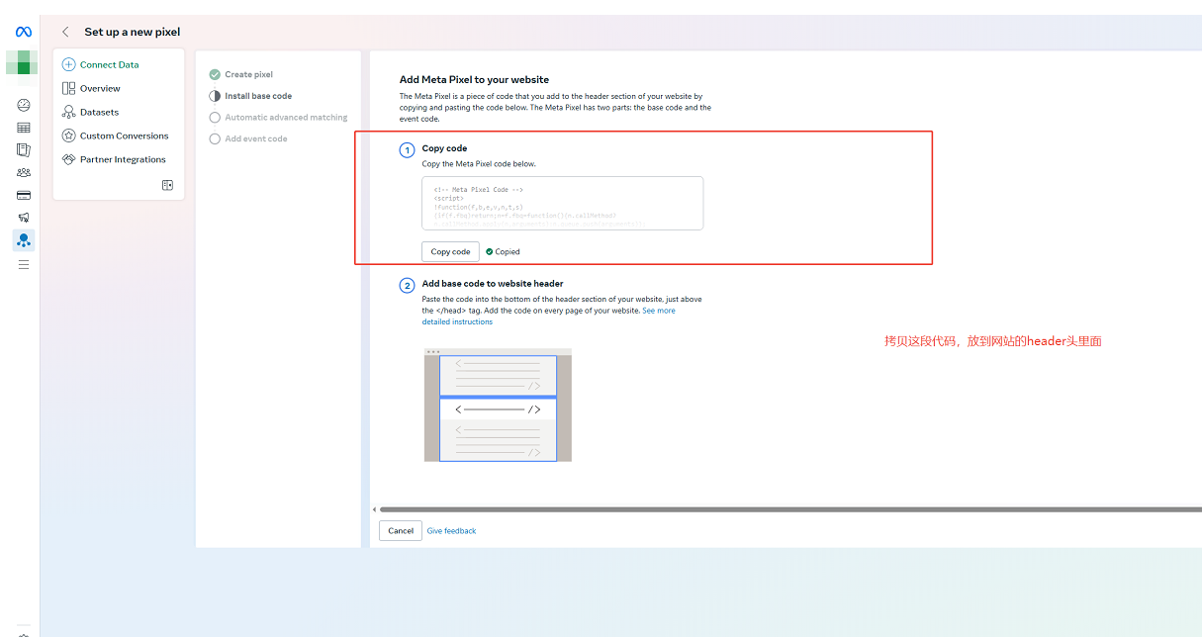1202x637 pixels.
Task: Open the All tools hamburger menu
Action: click(24, 265)
